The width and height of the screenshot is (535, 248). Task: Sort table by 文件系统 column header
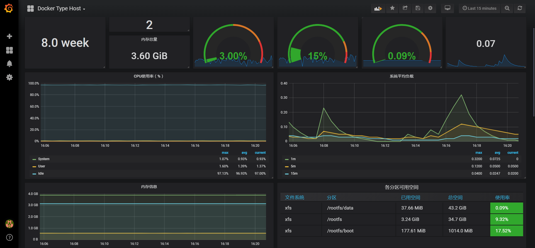point(295,198)
